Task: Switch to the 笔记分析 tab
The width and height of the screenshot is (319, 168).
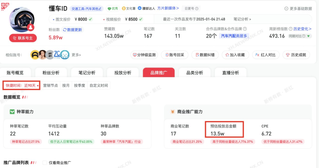Action: pyautogui.click(x=87, y=73)
